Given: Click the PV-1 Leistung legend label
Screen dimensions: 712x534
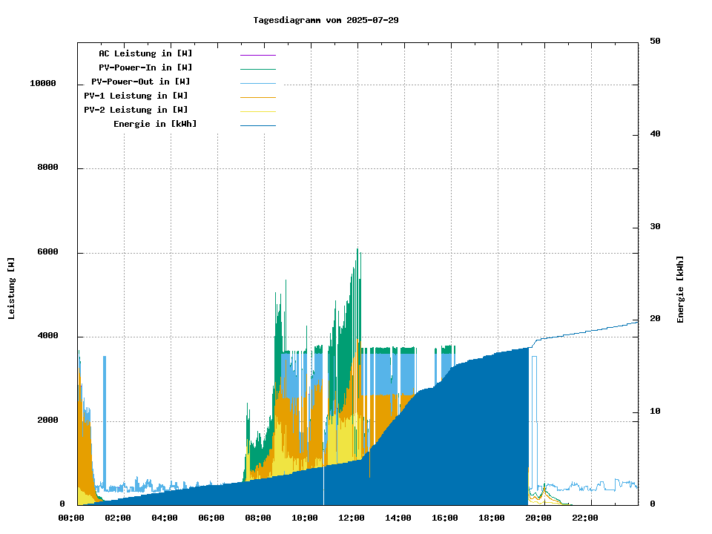Looking at the screenshot, I should [x=136, y=96].
